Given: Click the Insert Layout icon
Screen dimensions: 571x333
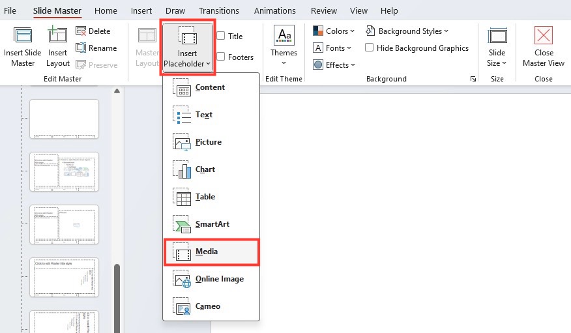Looking at the screenshot, I should (x=57, y=35).
